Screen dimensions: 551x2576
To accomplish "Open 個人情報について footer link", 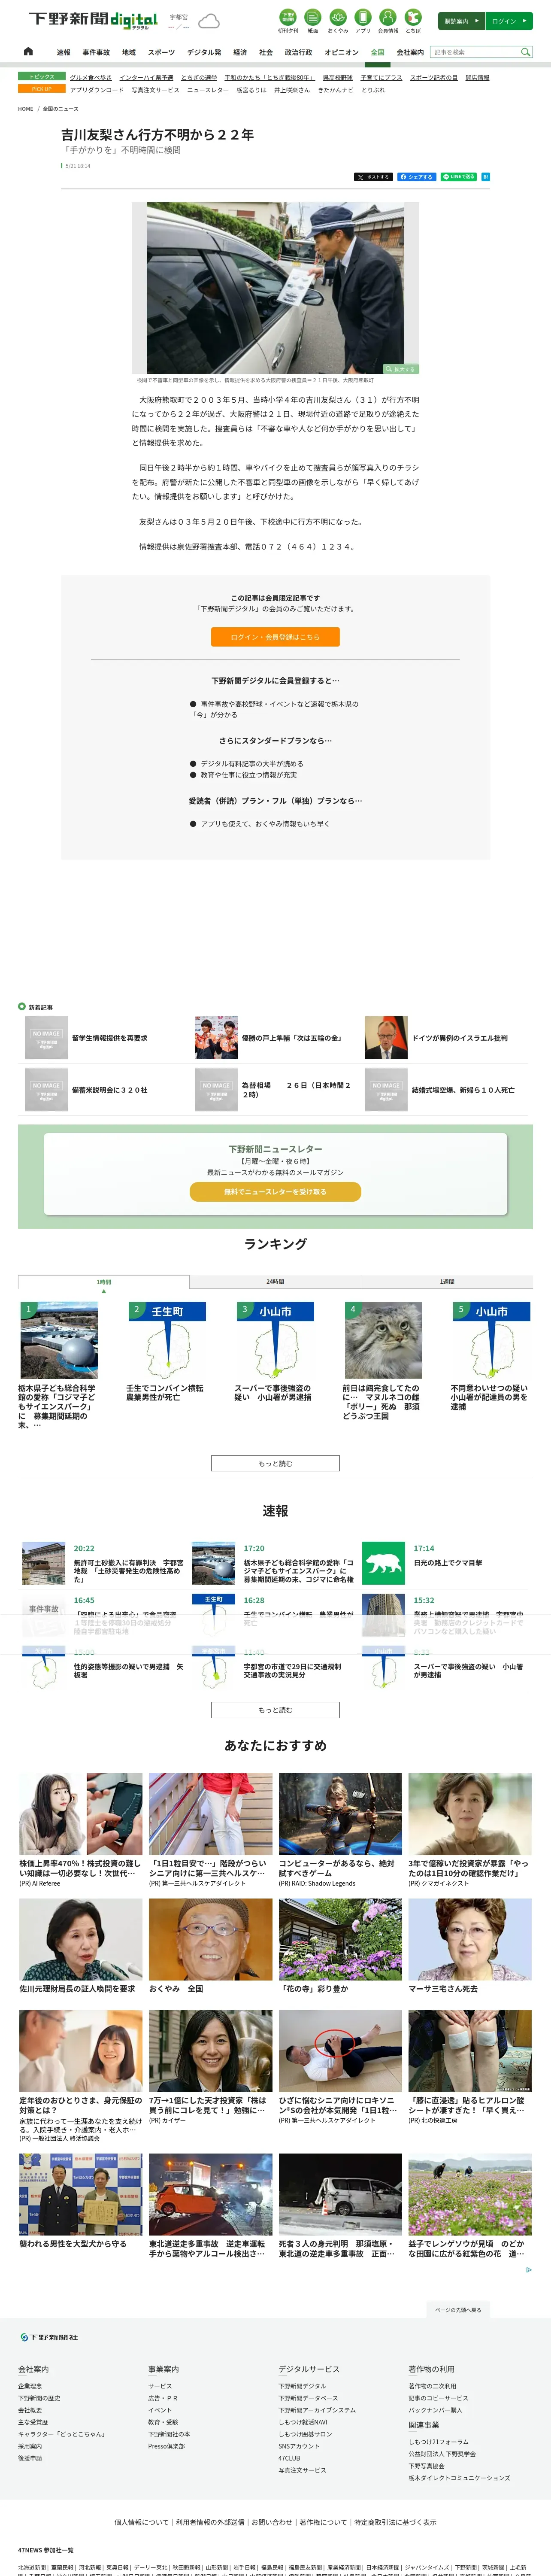I will (x=141, y=2522).
